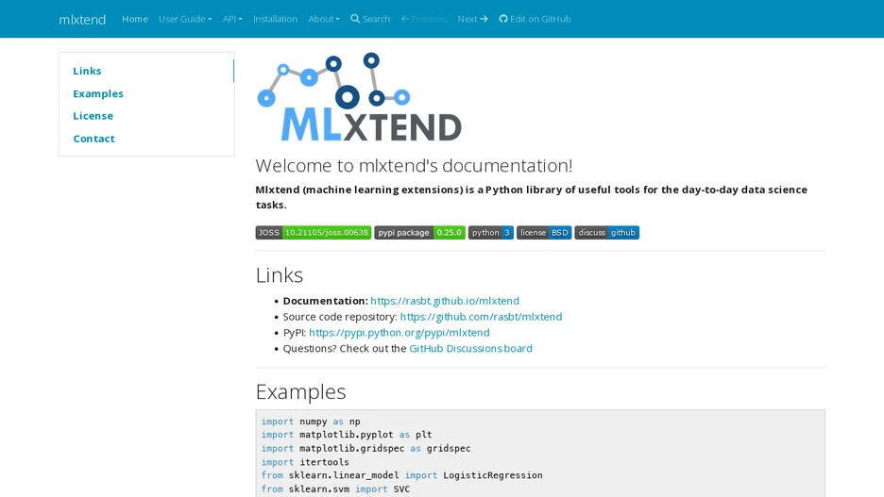Jump to License section in sidebar
This screenshot has width=884, height=497.
point(93,116)
